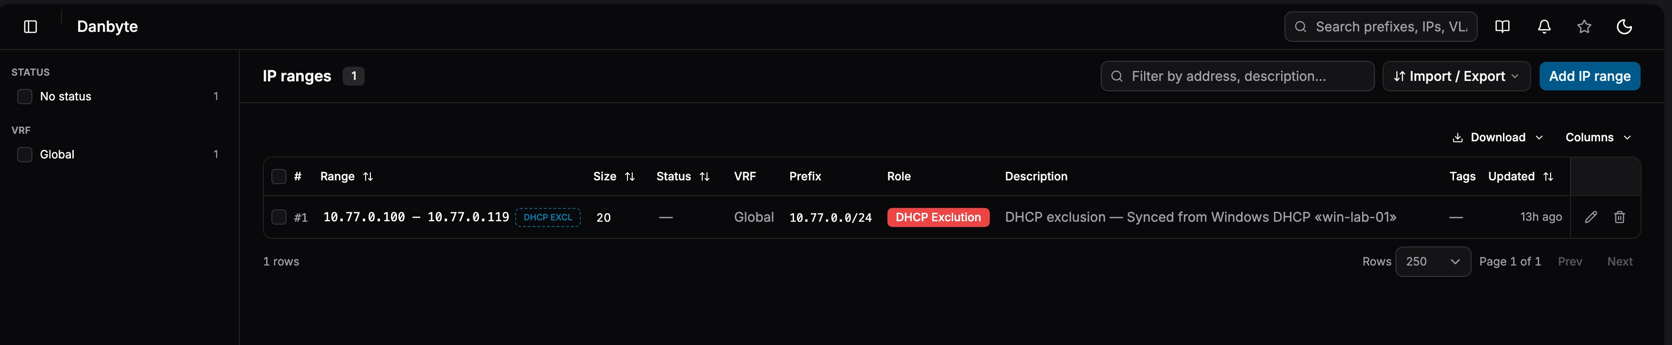Image resolution: width=1672 pixels, height=345 pixels.
Task: Focus the Filter by address field
Action: (x=1237, y=77)
